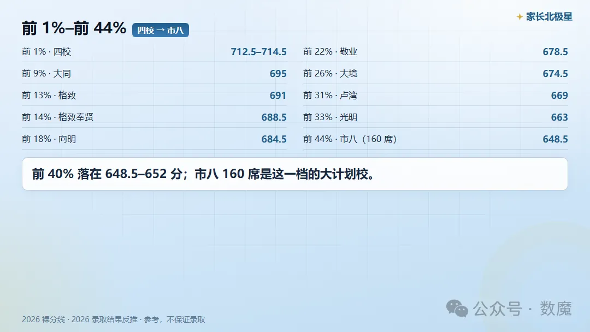
Task: Click the score 674.5
Action: pyautogui.click(x=555, y=73)
